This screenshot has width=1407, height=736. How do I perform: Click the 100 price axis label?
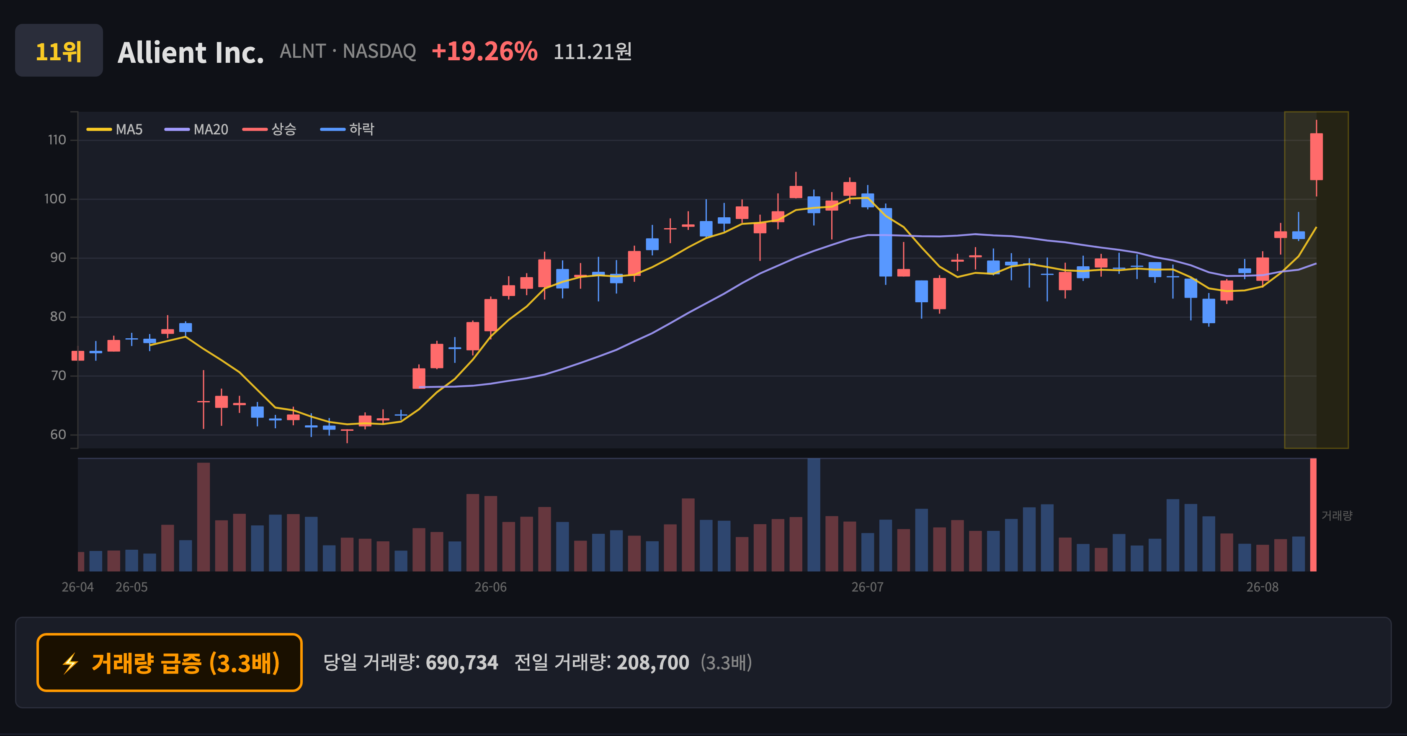point(55,199)
